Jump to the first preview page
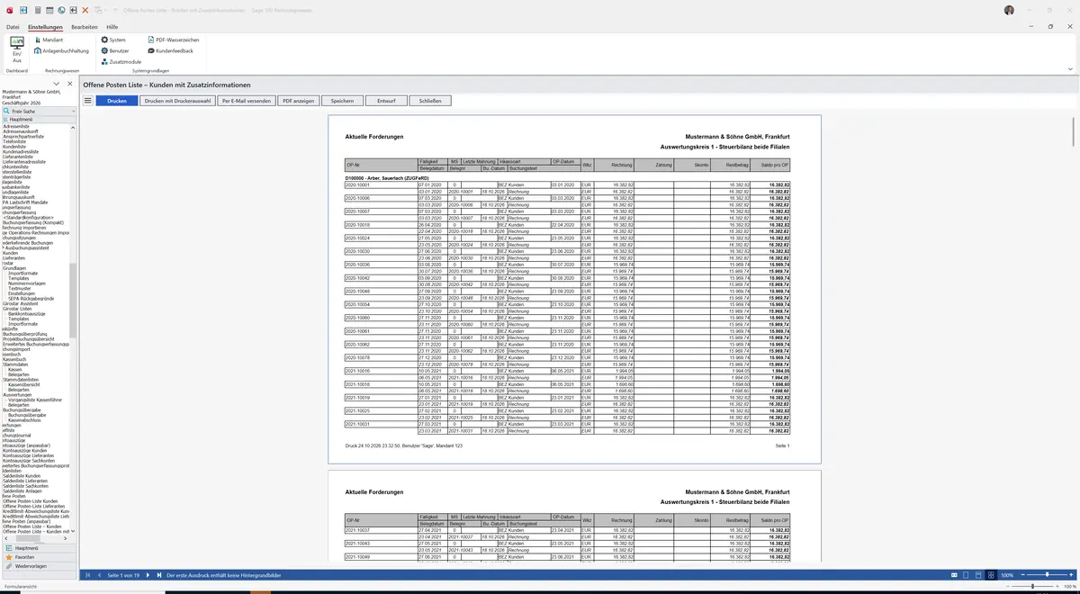The height and width of the screenshot is (594, 1080). [87, 575]
